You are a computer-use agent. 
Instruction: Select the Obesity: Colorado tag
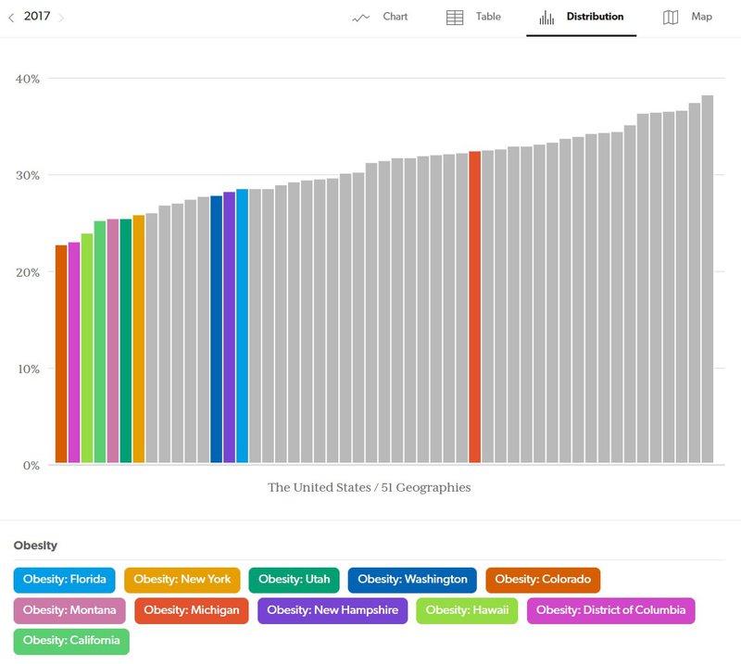click(543, 580)
